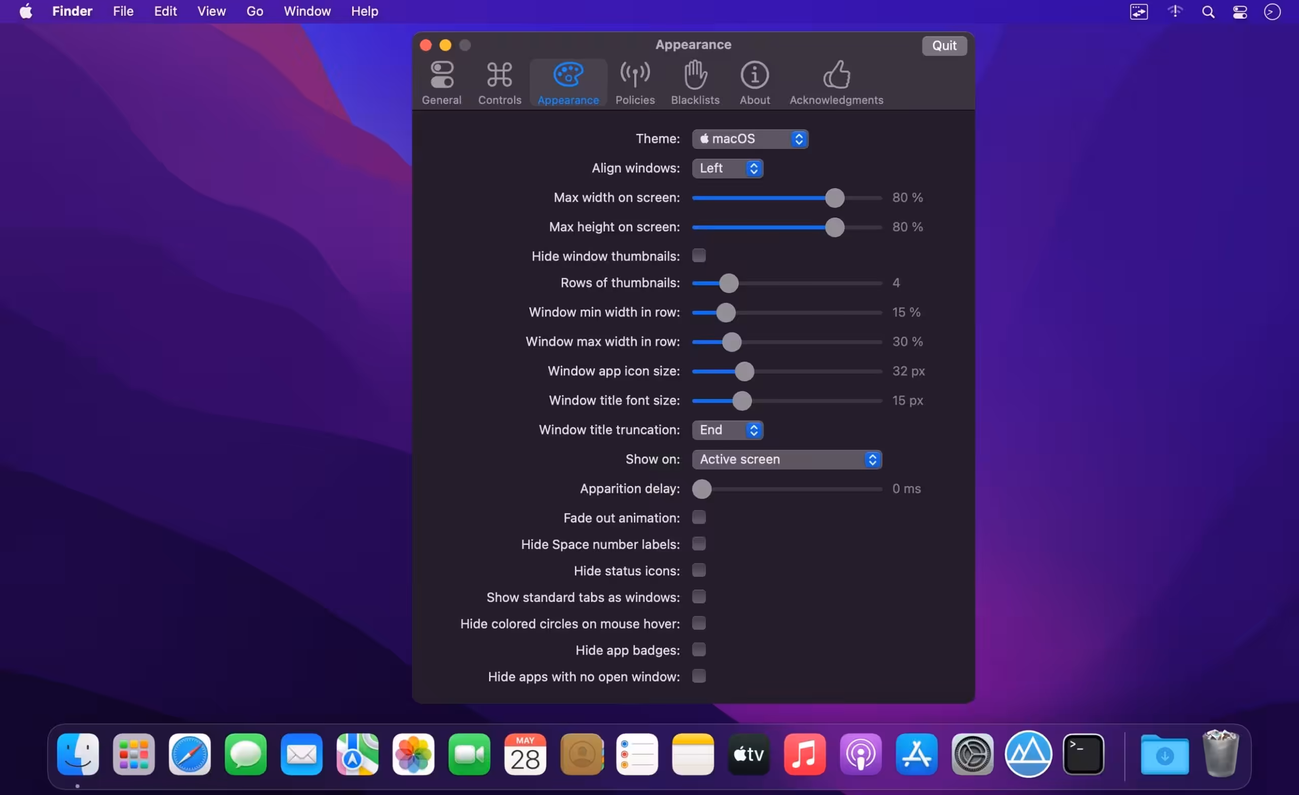Image resolution: width=1299 pixels, height=795 pixels.
Task: Click the AltTab menu bar icon
Action: pyautogui.click(x=1139, y=12)
